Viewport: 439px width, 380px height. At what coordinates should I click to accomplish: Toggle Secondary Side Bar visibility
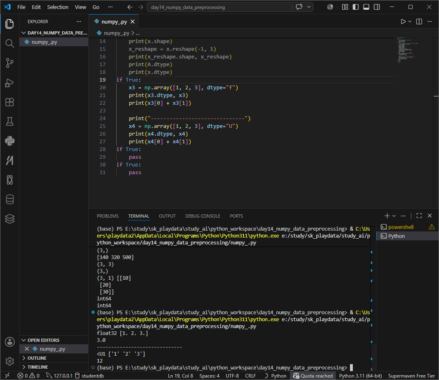coord(377,7)
